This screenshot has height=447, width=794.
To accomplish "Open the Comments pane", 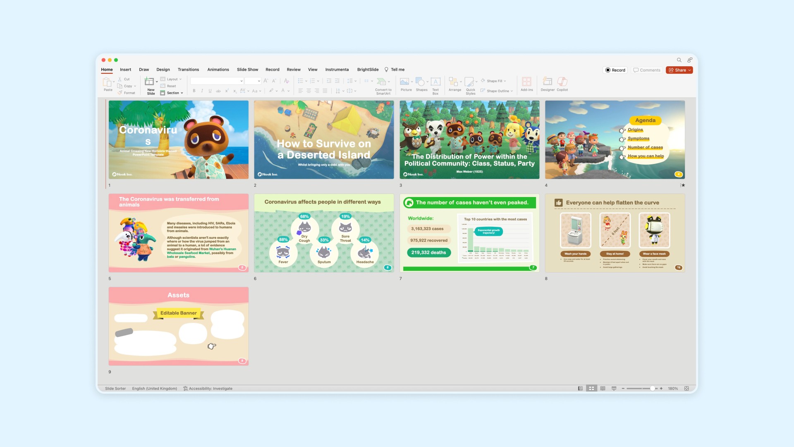I will coord(647,70).
